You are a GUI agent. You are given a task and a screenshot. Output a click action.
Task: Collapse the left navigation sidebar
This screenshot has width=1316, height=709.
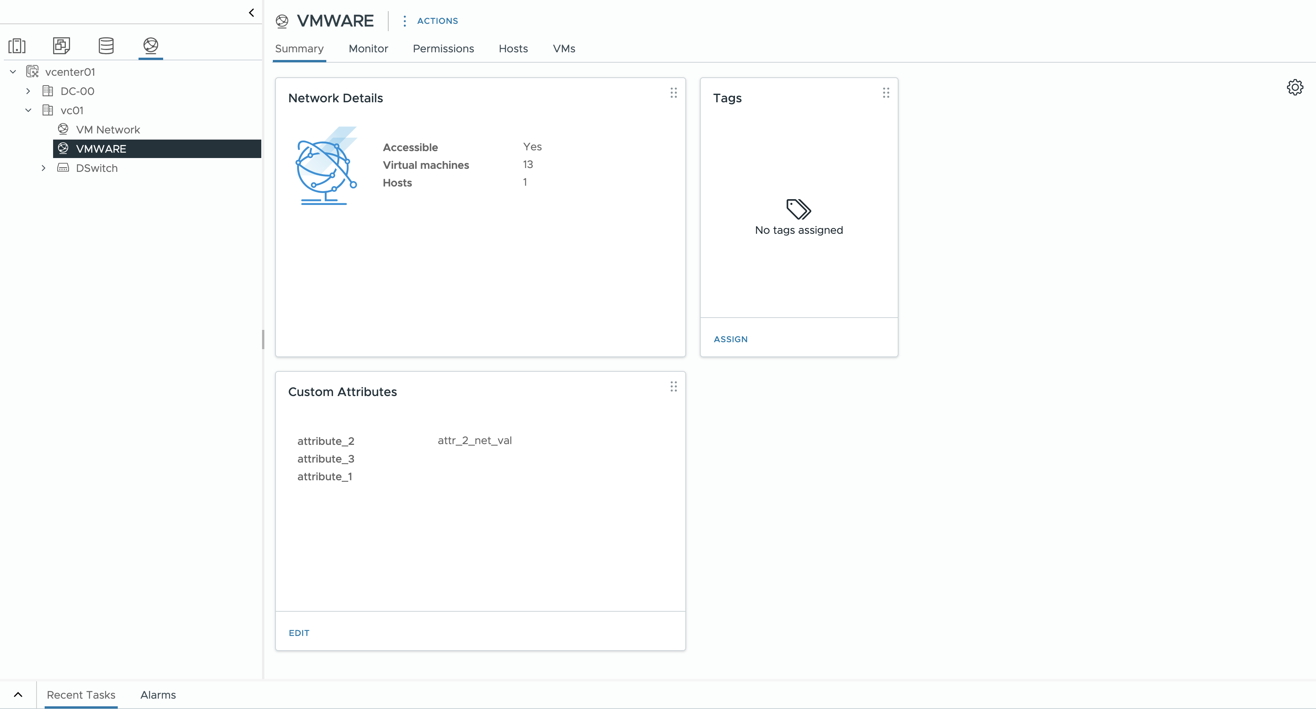[251, 13]
